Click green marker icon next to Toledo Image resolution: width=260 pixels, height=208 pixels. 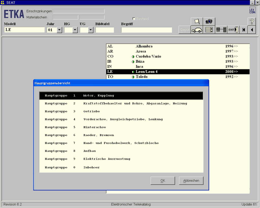coord(133,77)
